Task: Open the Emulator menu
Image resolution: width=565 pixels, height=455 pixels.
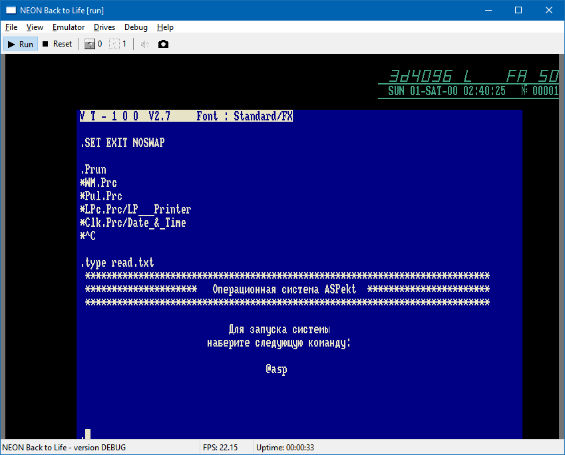Action: click(69, 27)
